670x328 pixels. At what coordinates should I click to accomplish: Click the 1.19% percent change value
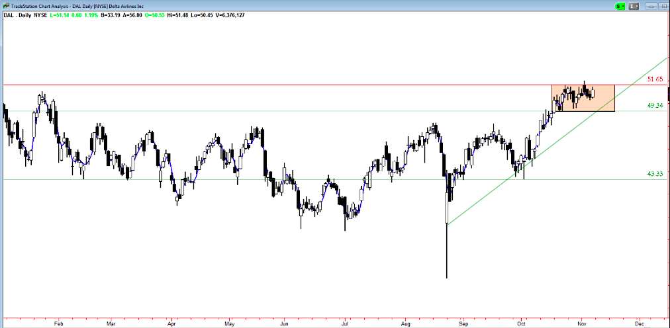click(91, 15)
